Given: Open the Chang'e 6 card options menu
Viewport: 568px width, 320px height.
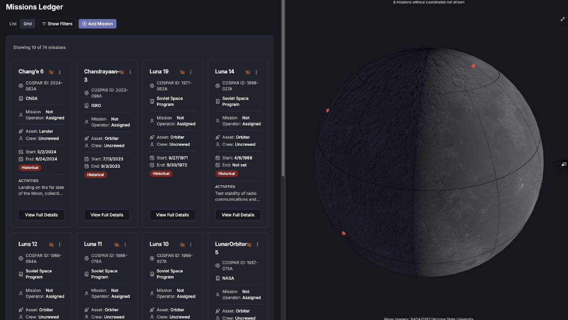Looking at the screenshot, I should coord(59,72).
